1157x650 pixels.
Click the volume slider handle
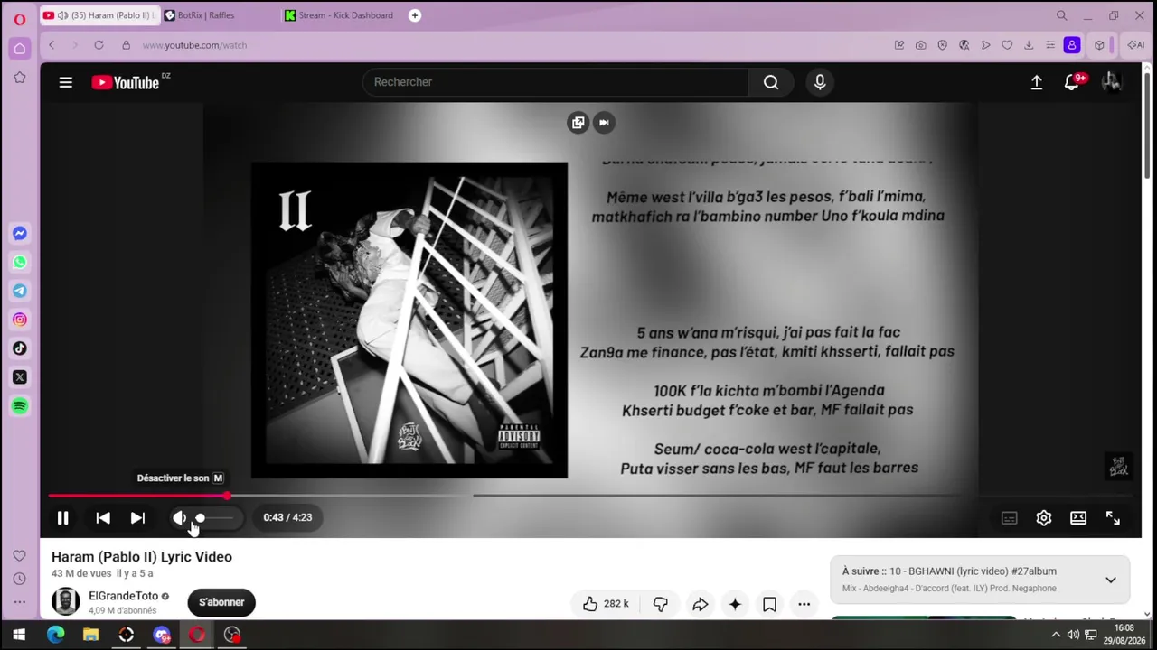click(200, 517)
